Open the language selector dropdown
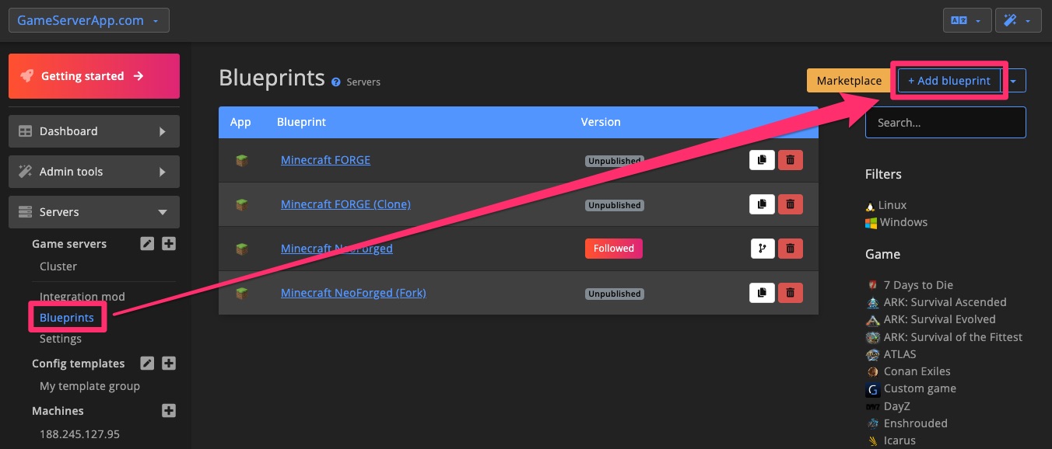The width and height of the screenshot is (1052, 449). pos(966,20)
